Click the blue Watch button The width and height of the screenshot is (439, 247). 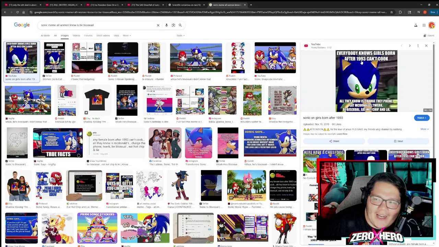pos(422,118)
